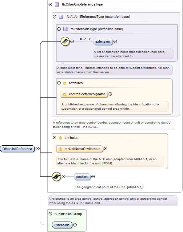Collapse the fb:ExtensibleType extension base
The width and height of the screenshot is (183, 232).
[x=59, y=29]
